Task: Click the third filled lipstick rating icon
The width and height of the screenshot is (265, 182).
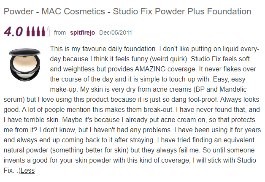Action: point(38,31)
